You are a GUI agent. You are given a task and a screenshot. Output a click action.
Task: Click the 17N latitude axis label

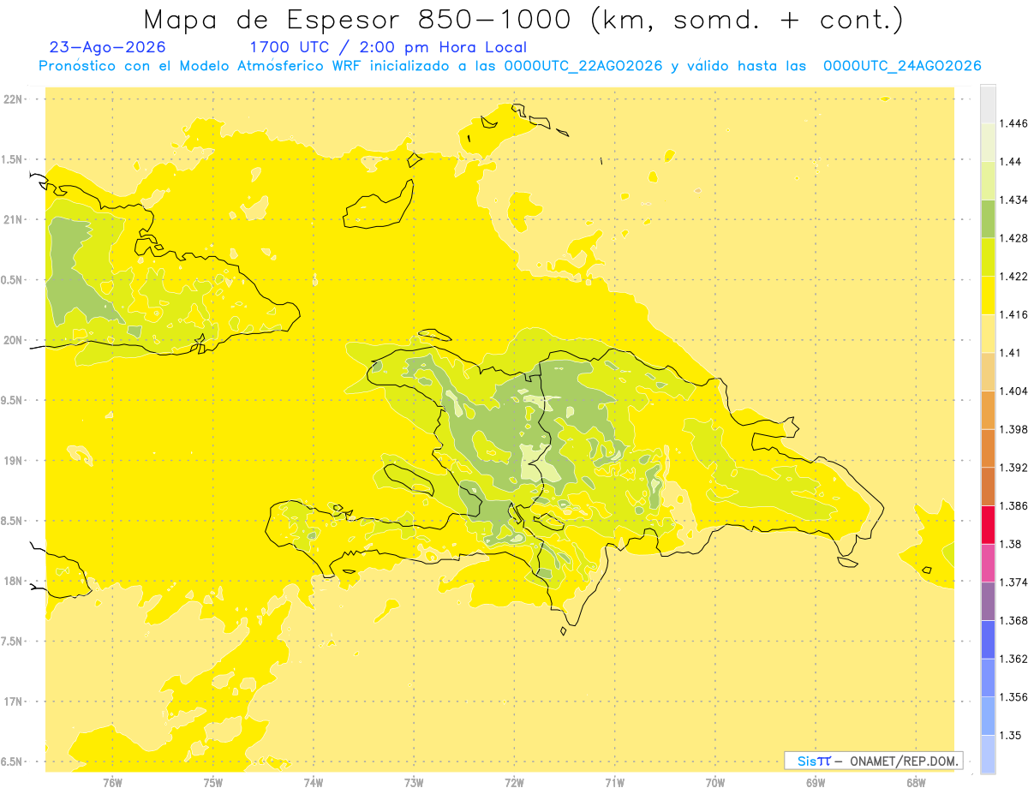13,702
